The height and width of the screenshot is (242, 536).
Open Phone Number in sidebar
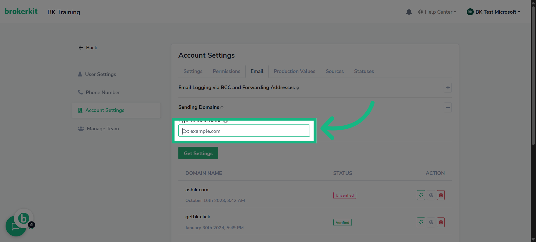tap(99, 92)
